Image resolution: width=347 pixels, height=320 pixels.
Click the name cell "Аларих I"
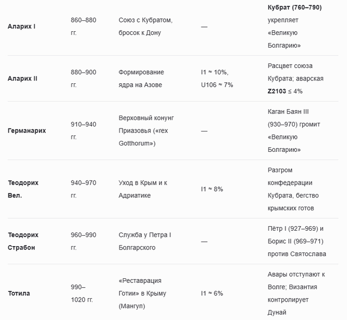pos(21,26)
